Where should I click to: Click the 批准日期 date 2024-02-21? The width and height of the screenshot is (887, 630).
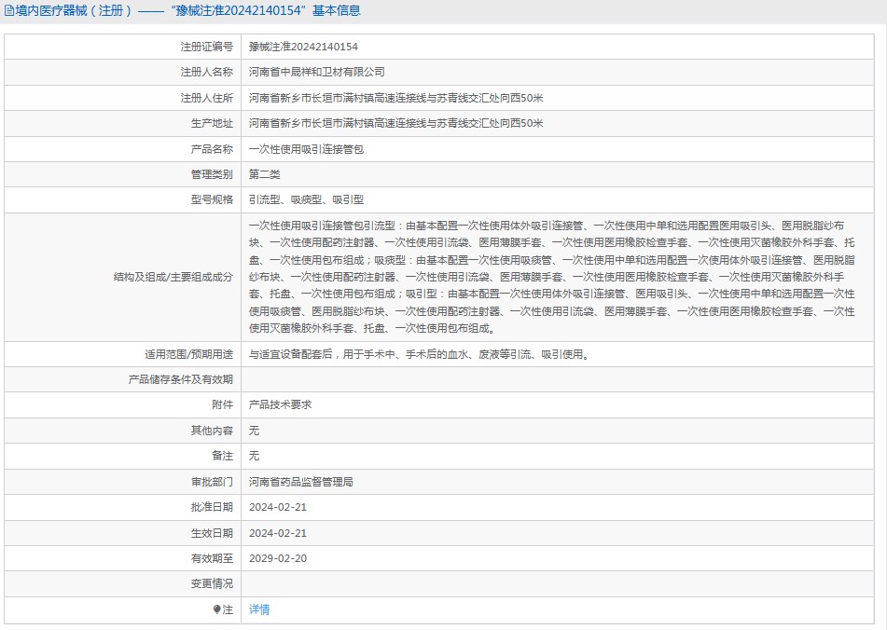tap(278, 507)
